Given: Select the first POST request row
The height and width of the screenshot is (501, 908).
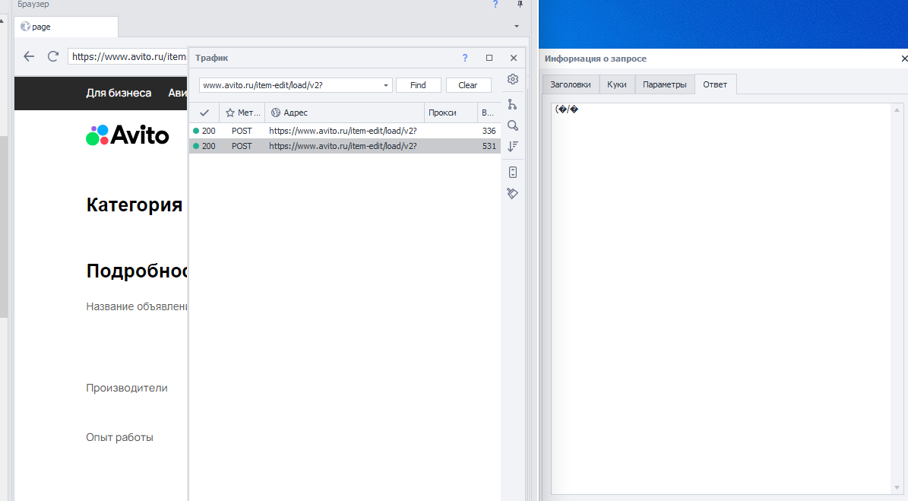Looking at the screenshot, I should click(x=344, y=131).
